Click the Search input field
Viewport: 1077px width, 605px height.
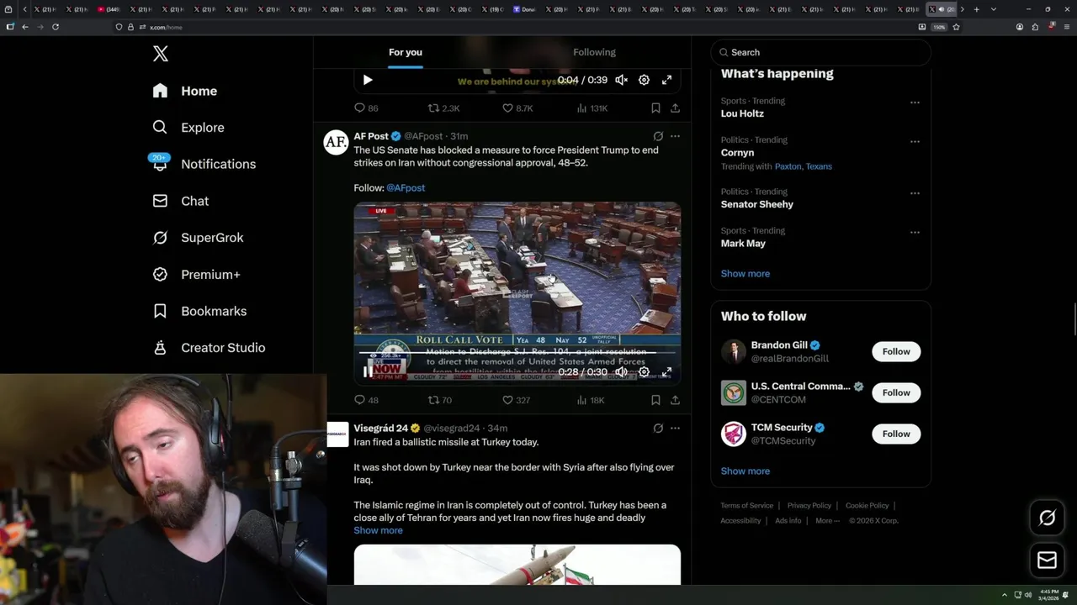(820, 52)
